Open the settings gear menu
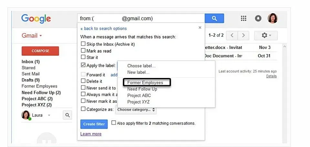Screen dimensions: 310x147 (266, 35)
